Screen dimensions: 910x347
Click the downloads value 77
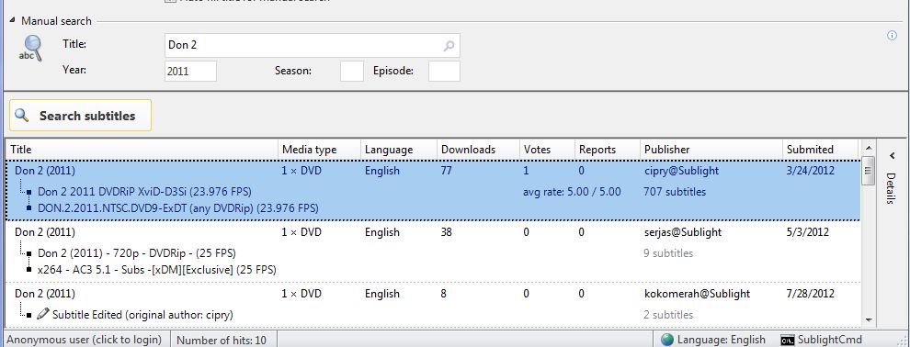click(x=447, y=171)
